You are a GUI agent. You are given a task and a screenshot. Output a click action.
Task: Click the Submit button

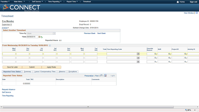tap(32, 67)
